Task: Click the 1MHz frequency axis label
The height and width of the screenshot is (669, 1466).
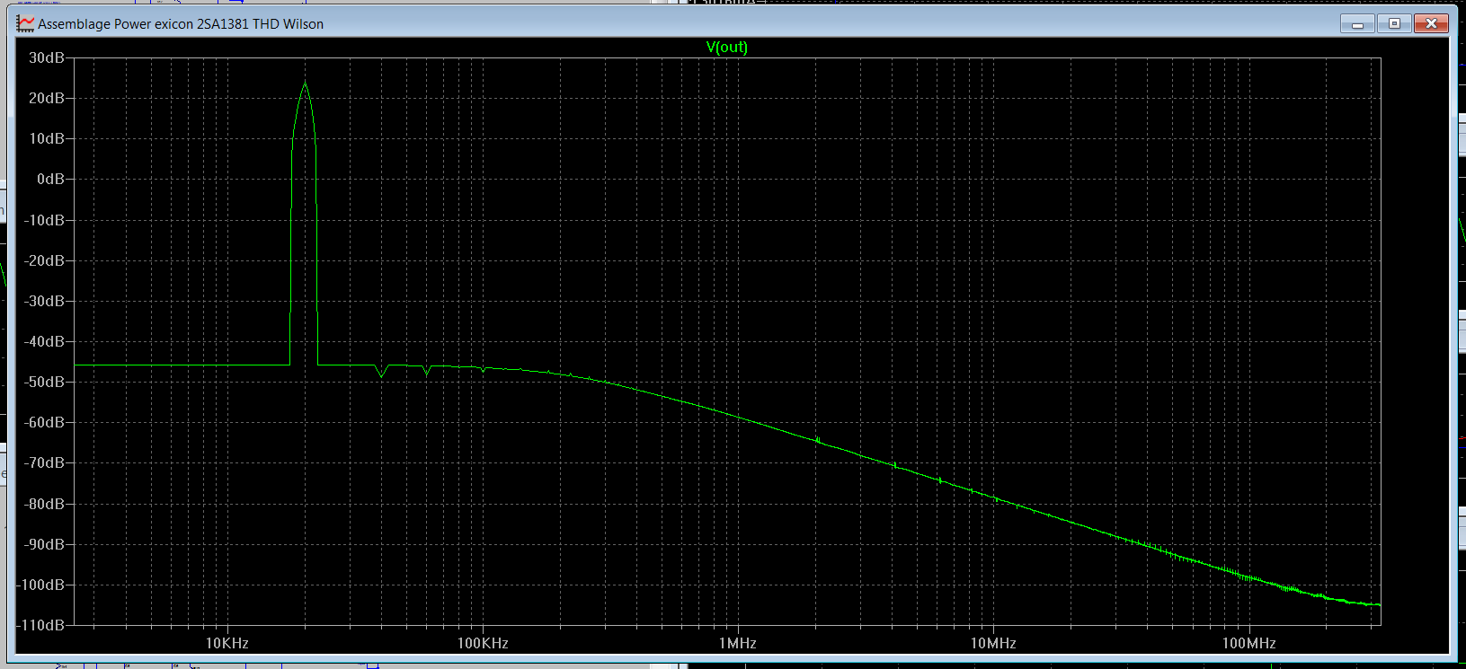Action: [x=737, y=643]
